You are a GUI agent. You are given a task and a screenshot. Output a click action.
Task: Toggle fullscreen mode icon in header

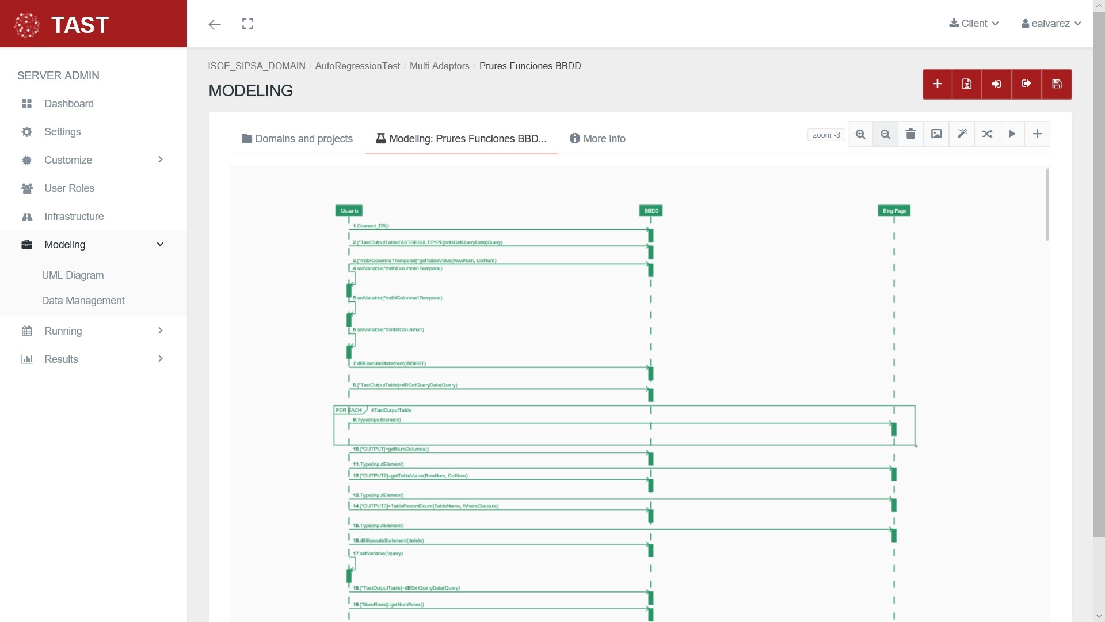click(x=247, y=24)
